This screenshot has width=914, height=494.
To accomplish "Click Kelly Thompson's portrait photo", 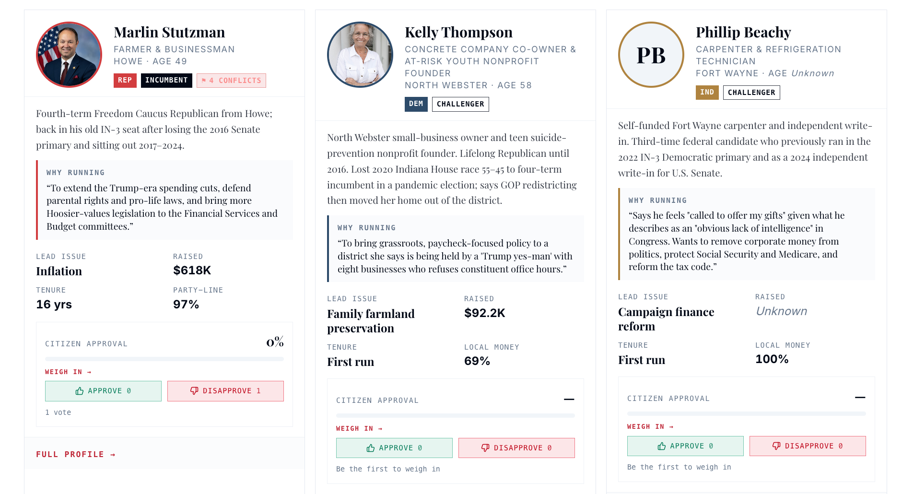I will (360, 55).
